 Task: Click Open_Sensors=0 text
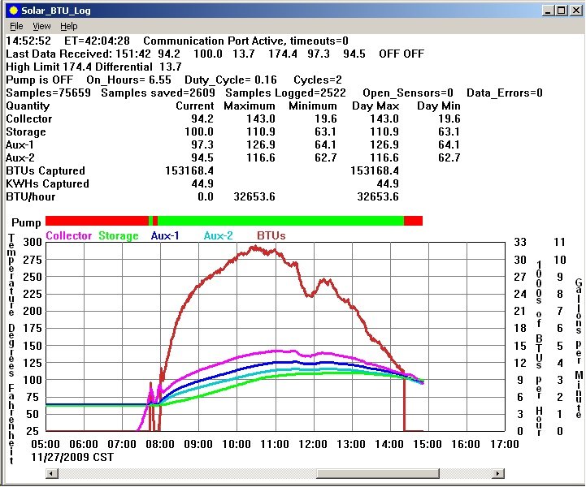pos(408,93)
